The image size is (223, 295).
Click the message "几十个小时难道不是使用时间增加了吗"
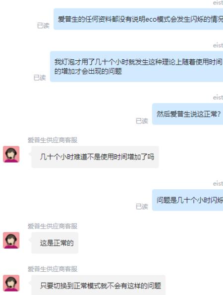[x=95, y=157]
